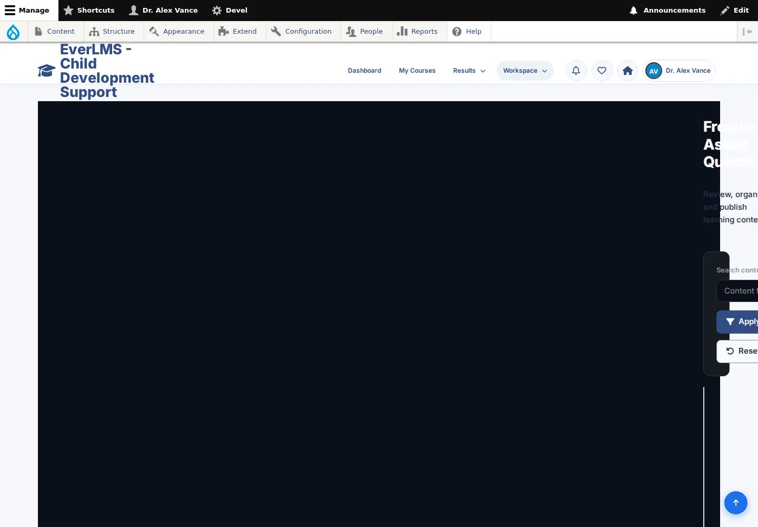Viewport: 758px width, 527px height.
Task: Expand the Workspace dropdown
Action: click(x=525, y=71)
